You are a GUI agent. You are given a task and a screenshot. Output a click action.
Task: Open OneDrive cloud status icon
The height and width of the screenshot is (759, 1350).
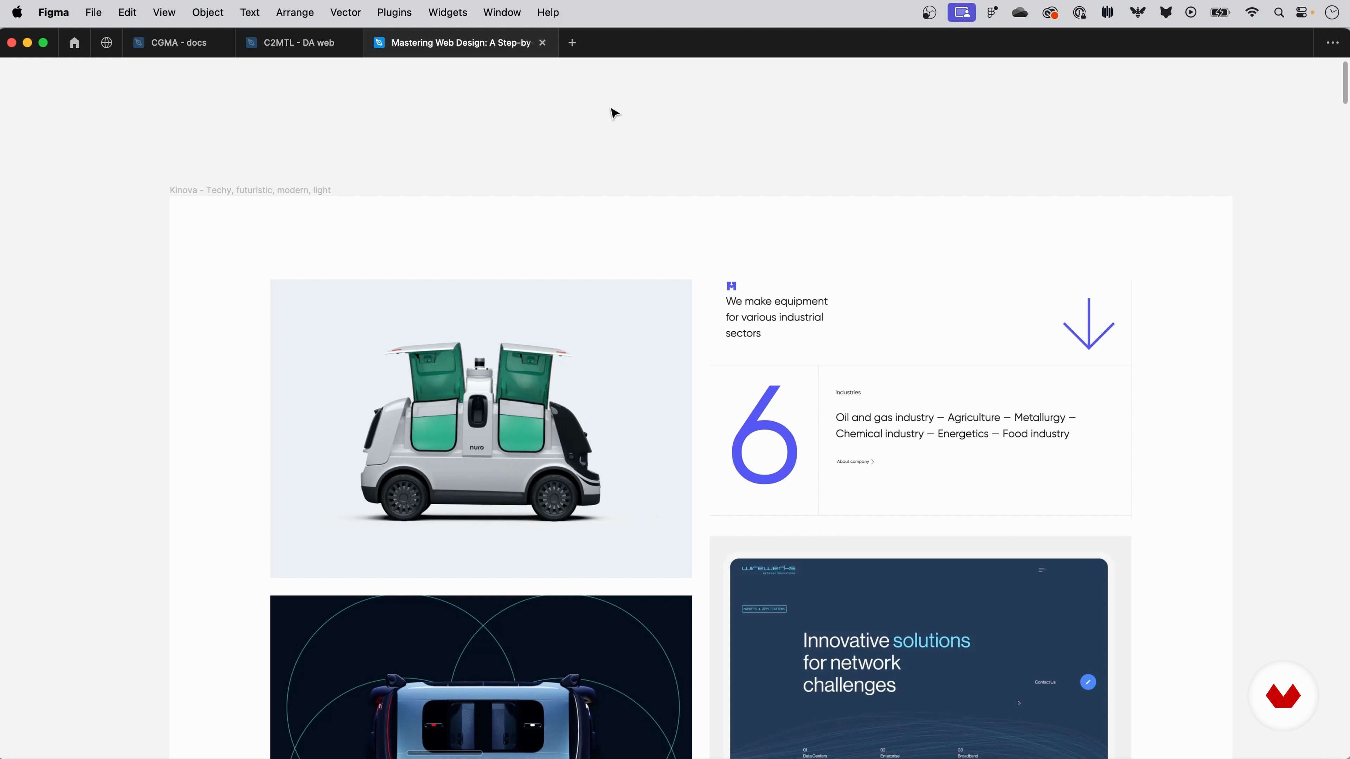(1020, 13)
